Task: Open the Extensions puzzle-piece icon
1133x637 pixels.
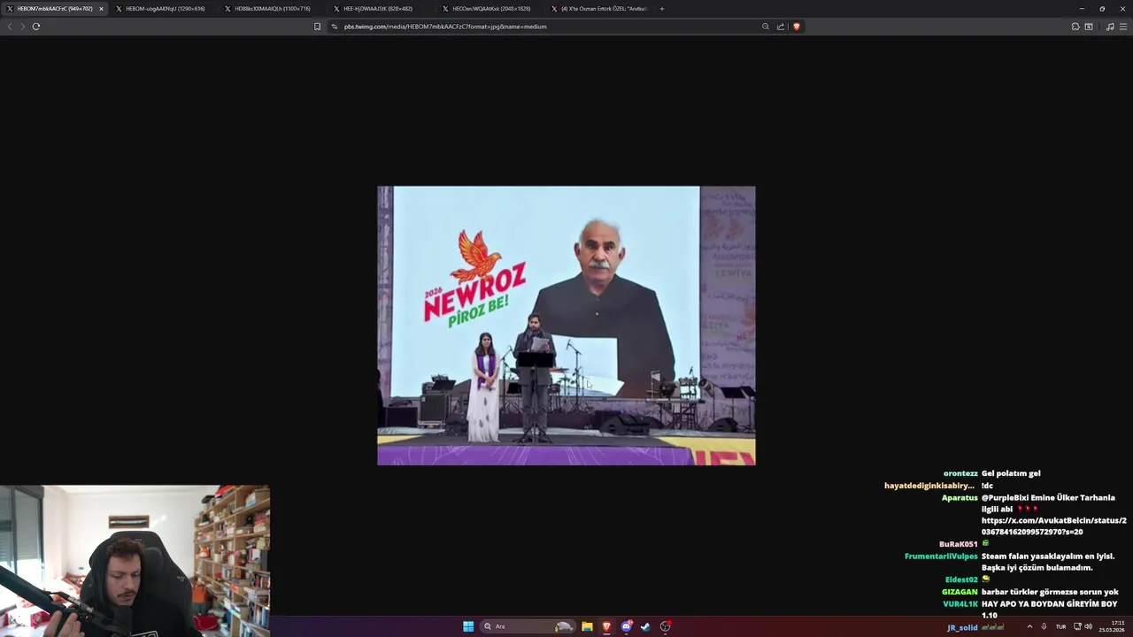Action: [1075, 27]
